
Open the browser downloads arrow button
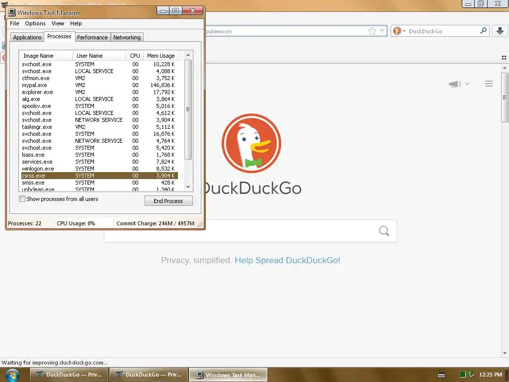tap(500, 31)
